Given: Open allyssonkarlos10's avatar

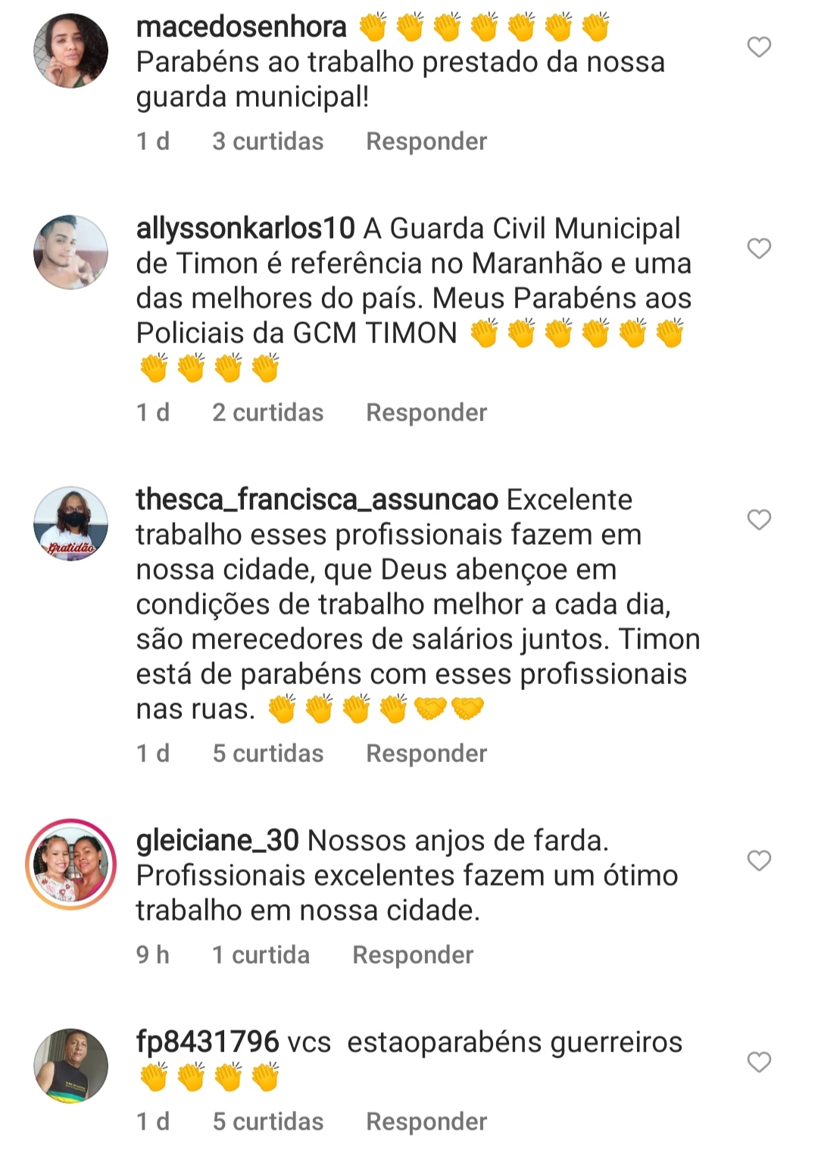Looking at the screenshot, I should (71, 252).
